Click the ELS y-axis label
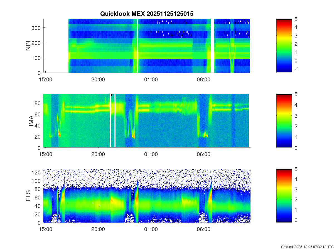Viewport: 334px width, 250px height. tap(28, 196)
